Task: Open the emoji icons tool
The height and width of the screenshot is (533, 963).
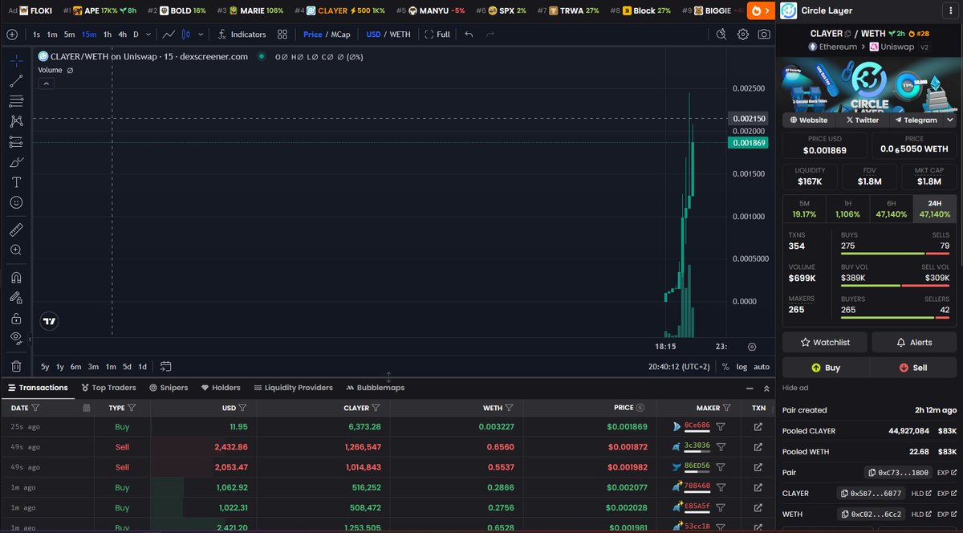Action: (x=16, y=202)
